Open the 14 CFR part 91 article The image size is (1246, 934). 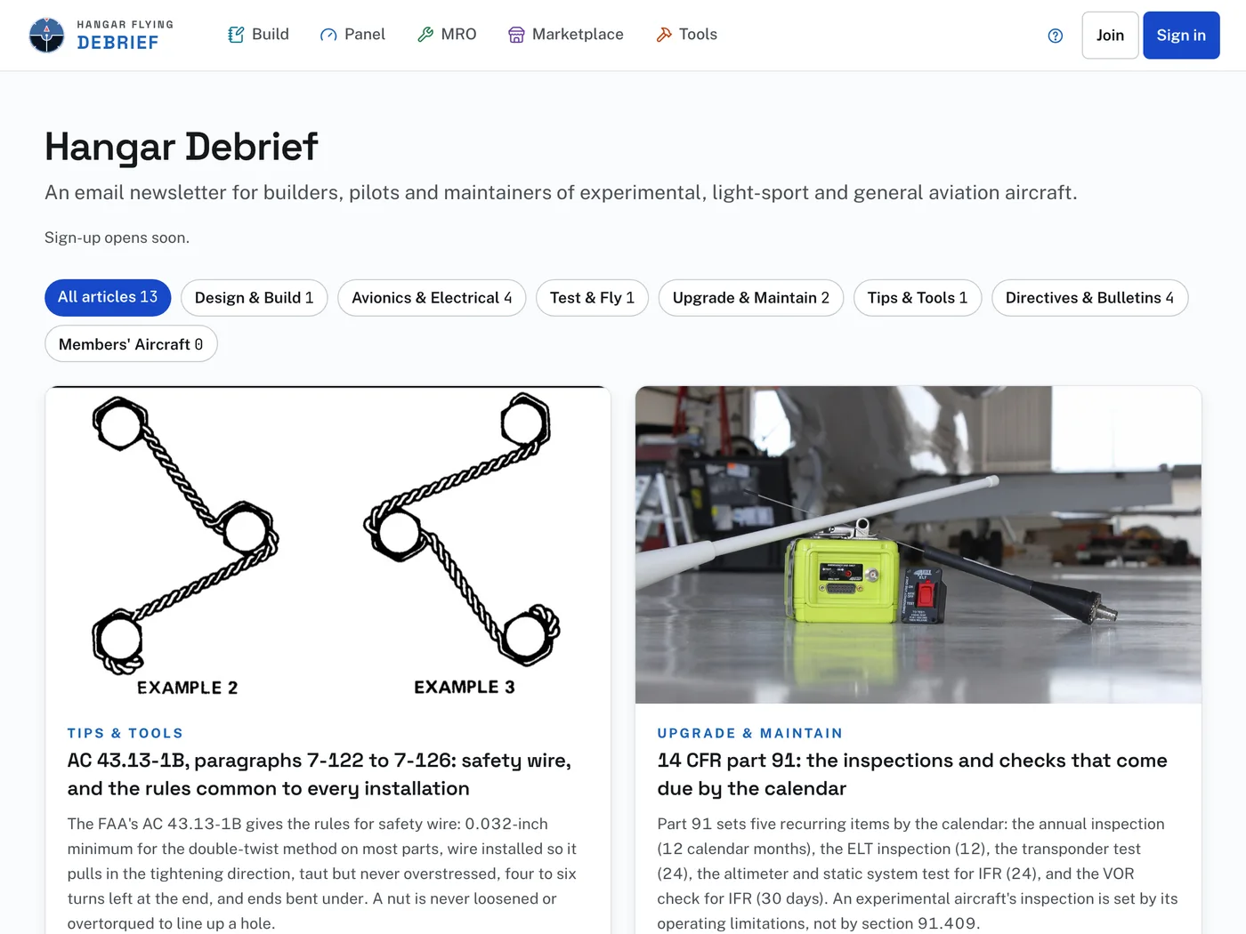tap(912, 774)
